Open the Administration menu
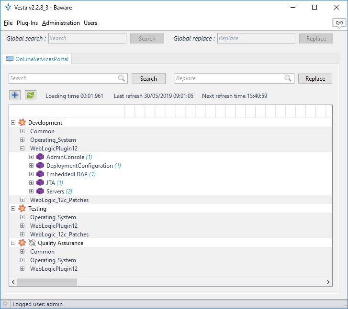The height and width of the screenshot is (309, 348). 61,23
